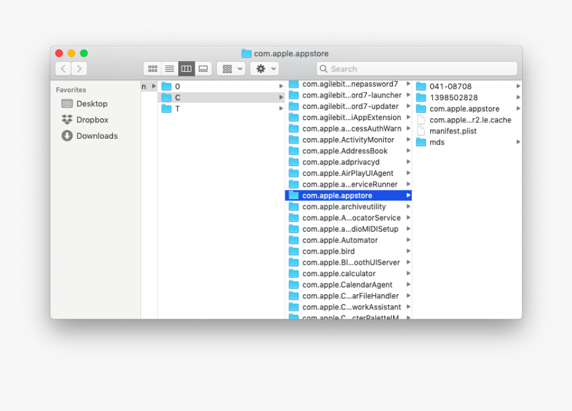Select manifest.plist file
This screenshot has width=572, height=411.
pyautogui.click(x=468, y=131)
